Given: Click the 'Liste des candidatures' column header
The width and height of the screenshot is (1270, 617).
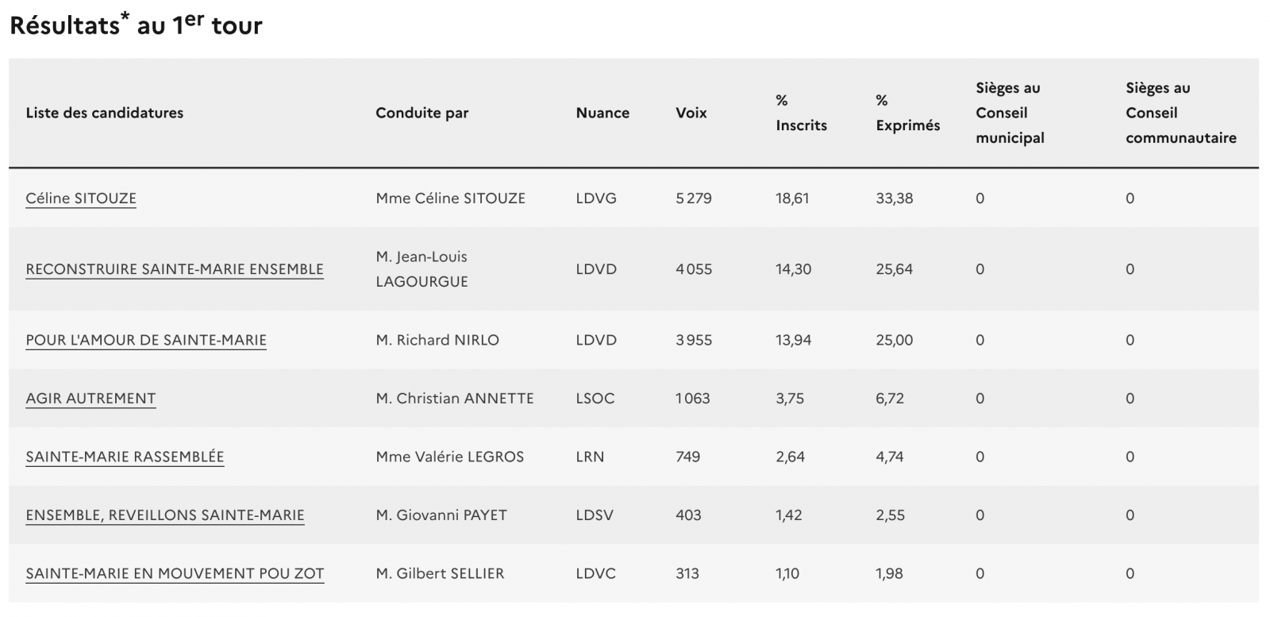Looking at the screenshot, I should point(105,113).
